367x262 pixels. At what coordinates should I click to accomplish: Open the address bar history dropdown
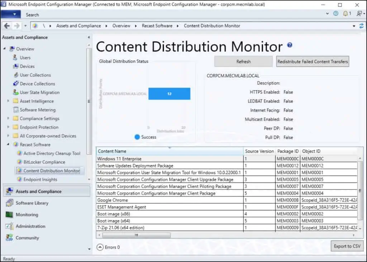pos(354,26)
